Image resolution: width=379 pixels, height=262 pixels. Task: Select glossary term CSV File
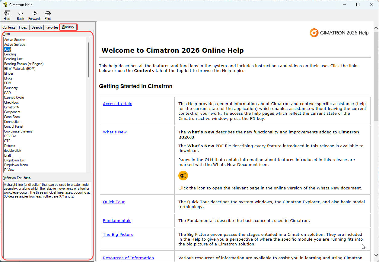coord(10,136)
